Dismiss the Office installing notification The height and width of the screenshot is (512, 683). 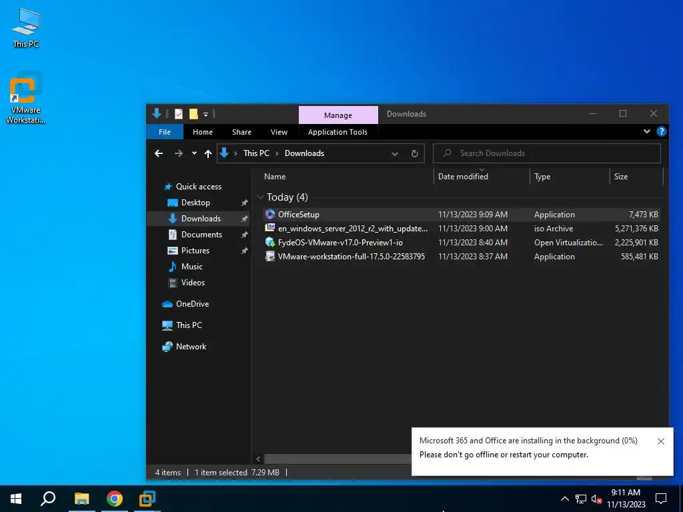pos(661,441)
